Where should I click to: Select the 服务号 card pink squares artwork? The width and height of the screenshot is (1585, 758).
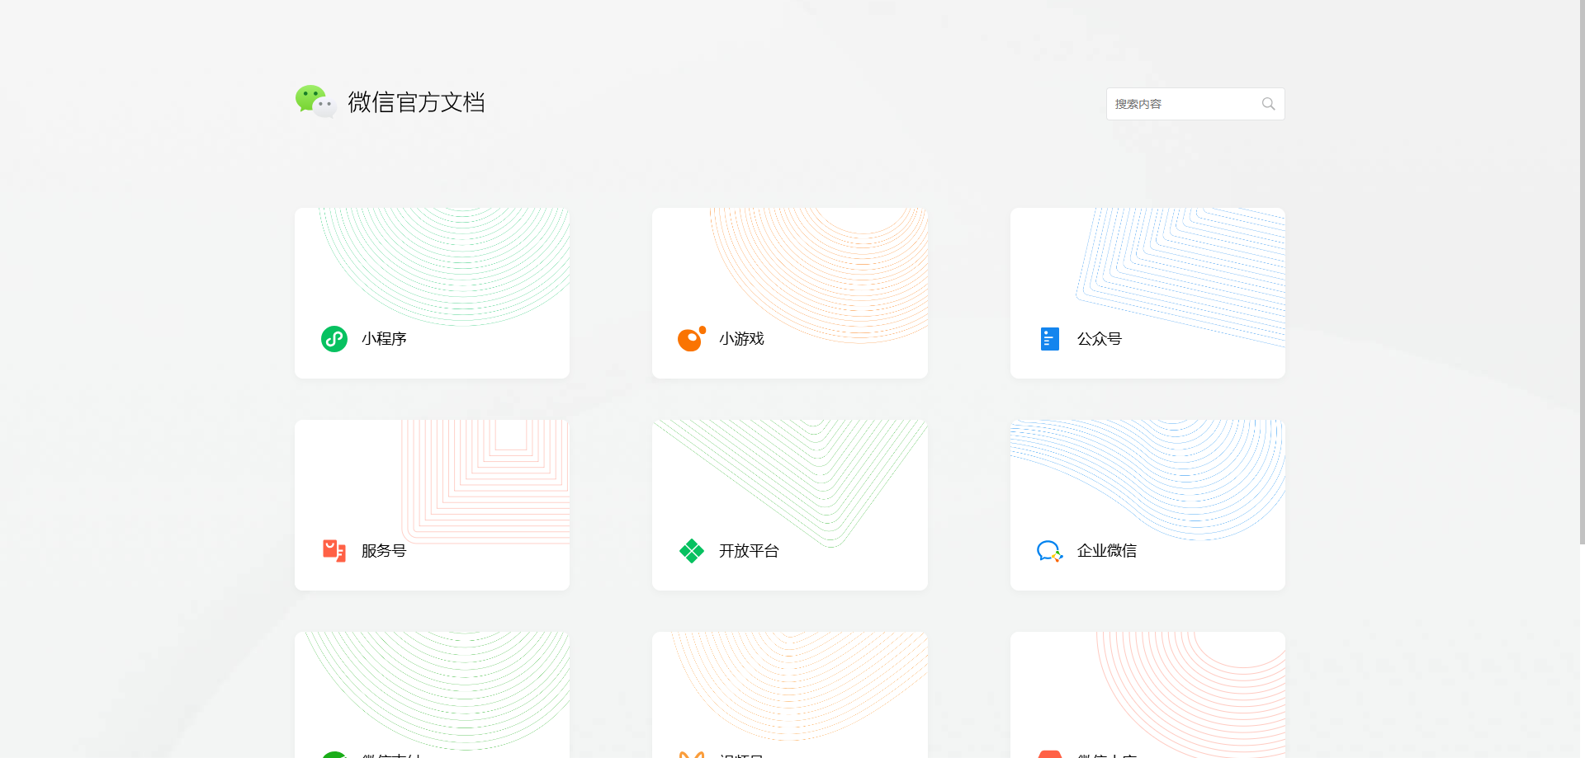(485, 482)
